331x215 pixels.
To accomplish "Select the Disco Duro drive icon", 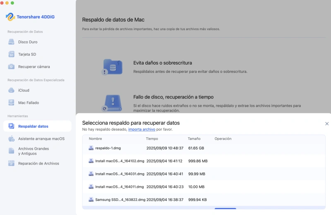I will coord(11,42).
